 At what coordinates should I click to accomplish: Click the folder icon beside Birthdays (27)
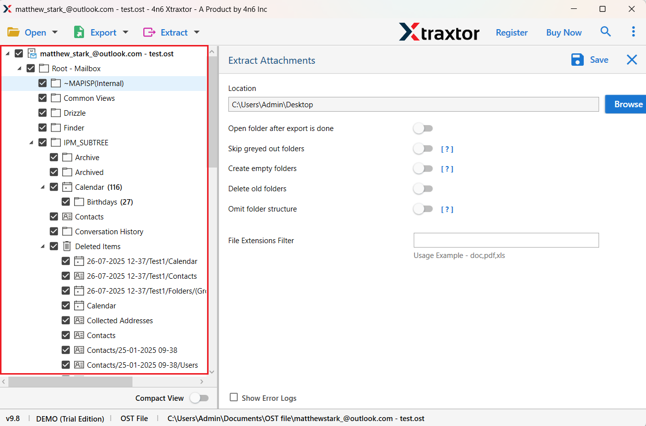point(79,202)
